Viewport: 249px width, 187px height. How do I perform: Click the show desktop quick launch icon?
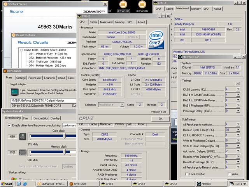(x=19, y=184)
